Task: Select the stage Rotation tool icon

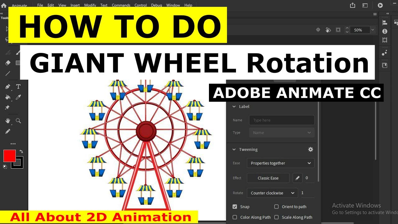Action: (x=328, y=30)
